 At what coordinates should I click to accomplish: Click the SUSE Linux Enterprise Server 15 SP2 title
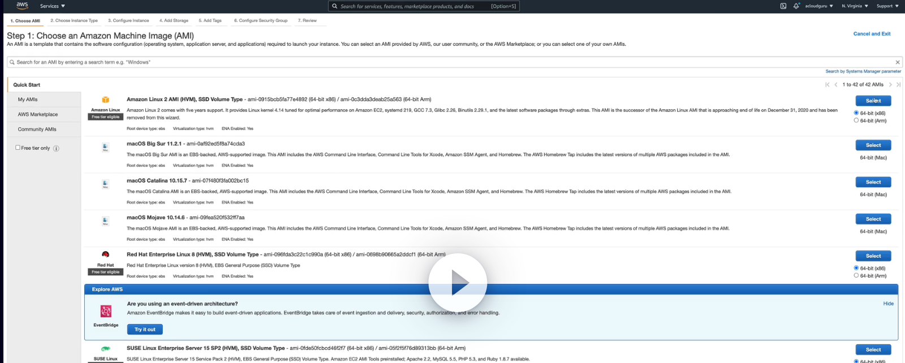pos(205,348)
